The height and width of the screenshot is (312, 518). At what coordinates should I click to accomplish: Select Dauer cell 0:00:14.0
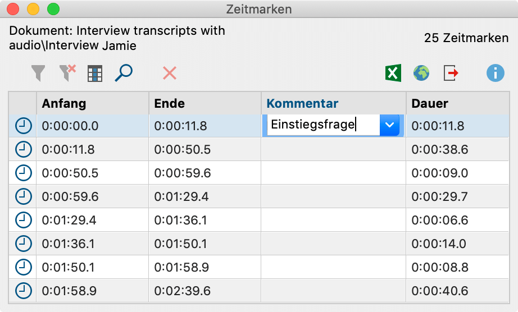click(457, 244)
